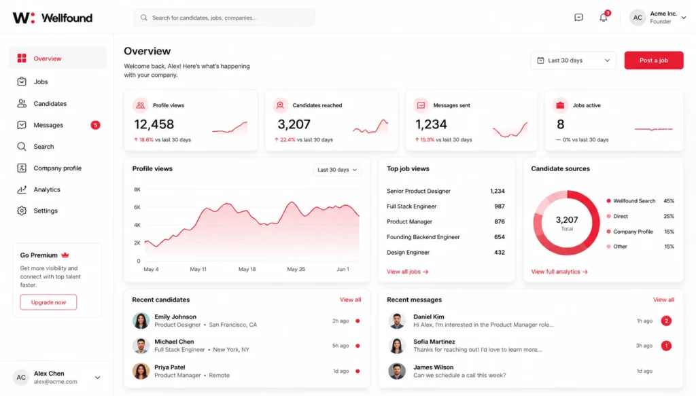
Task: Go to the Overview section
Action: coord(57,58)
